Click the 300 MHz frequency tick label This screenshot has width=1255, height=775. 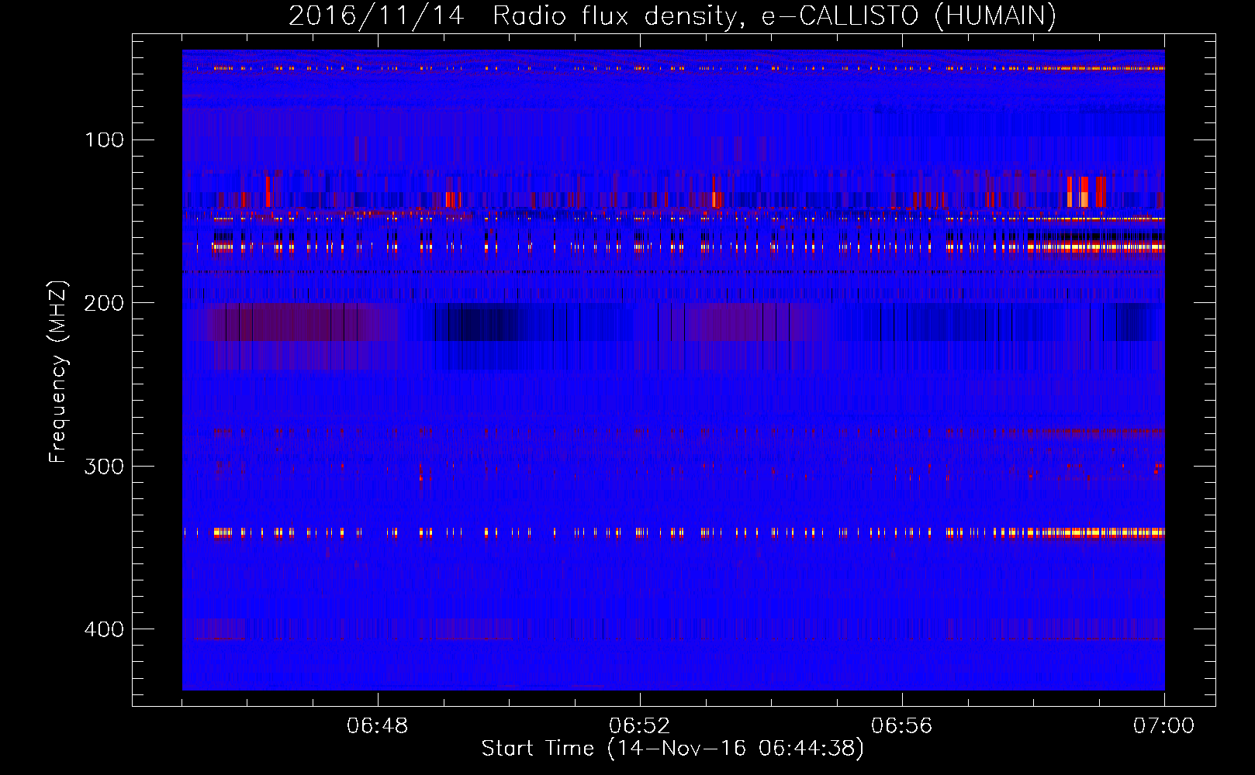click(x=105, y=467)
